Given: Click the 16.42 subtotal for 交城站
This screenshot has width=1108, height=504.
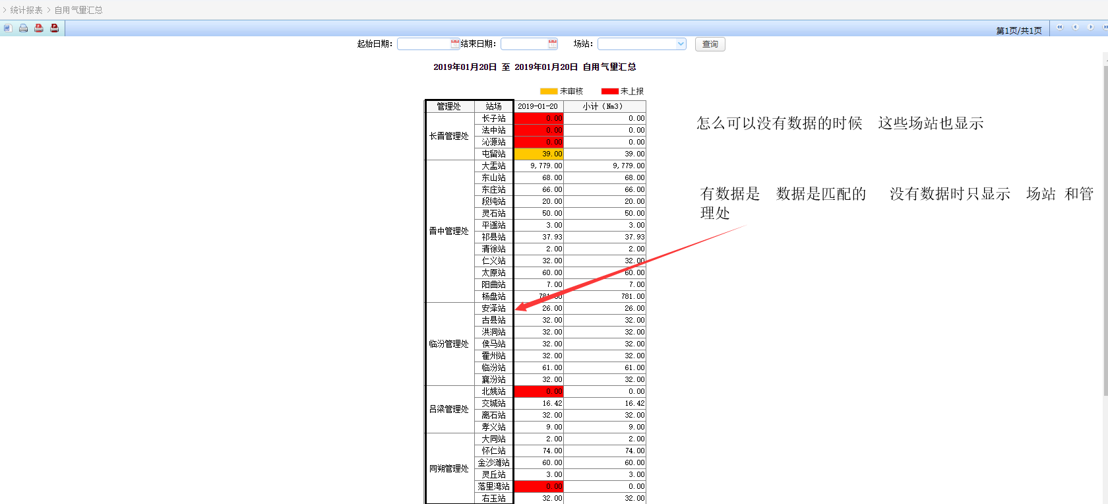Looking at the screenshot, I should (x=605, y=403).
